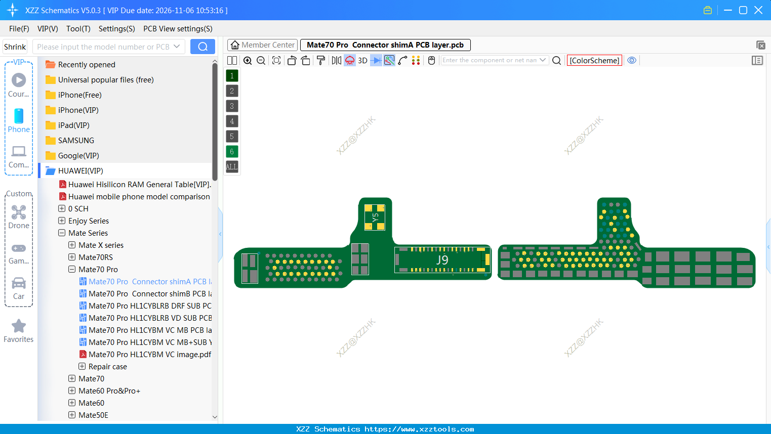Expand the Mate60 Pro&Pro+ node

pos(72,390)
